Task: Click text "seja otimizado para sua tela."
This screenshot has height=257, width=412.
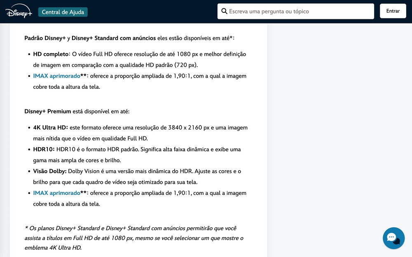Action: [162, 182]
